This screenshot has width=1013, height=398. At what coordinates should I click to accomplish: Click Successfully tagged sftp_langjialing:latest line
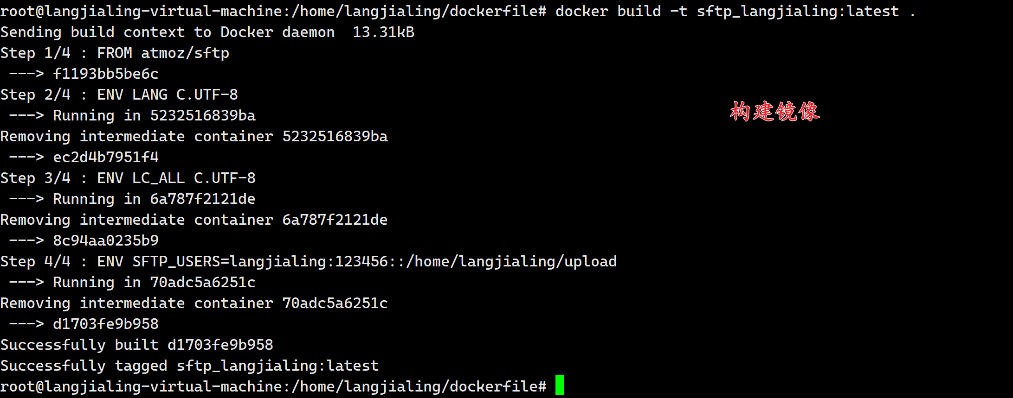189,366
